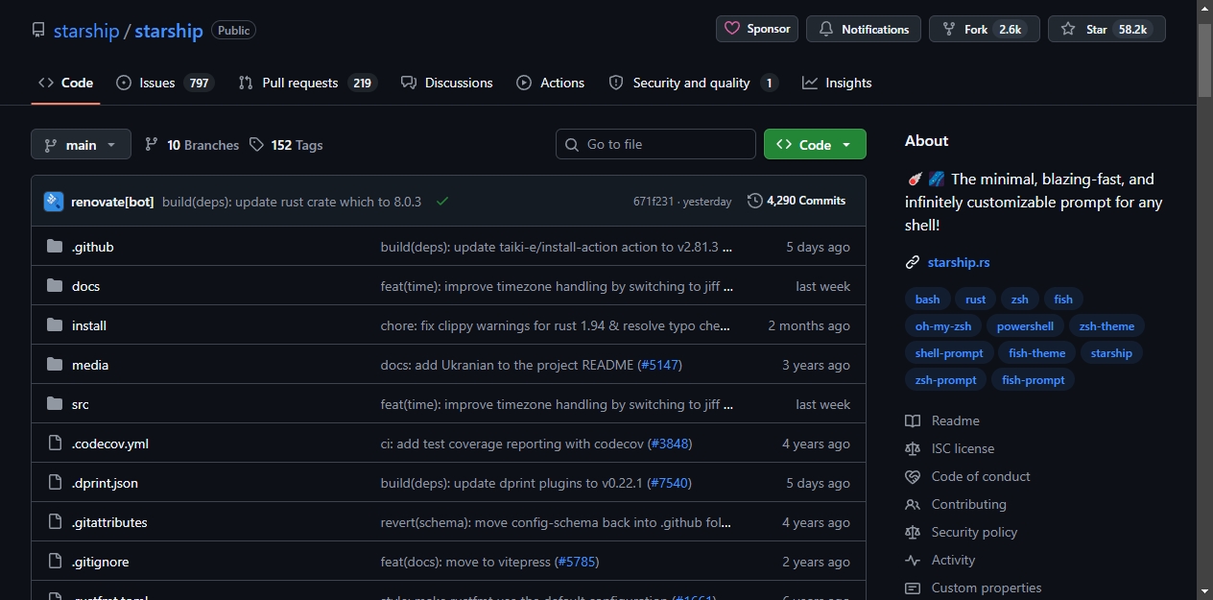
Task: Click the scrollbar down arrow
Action: coord(1204,590)
